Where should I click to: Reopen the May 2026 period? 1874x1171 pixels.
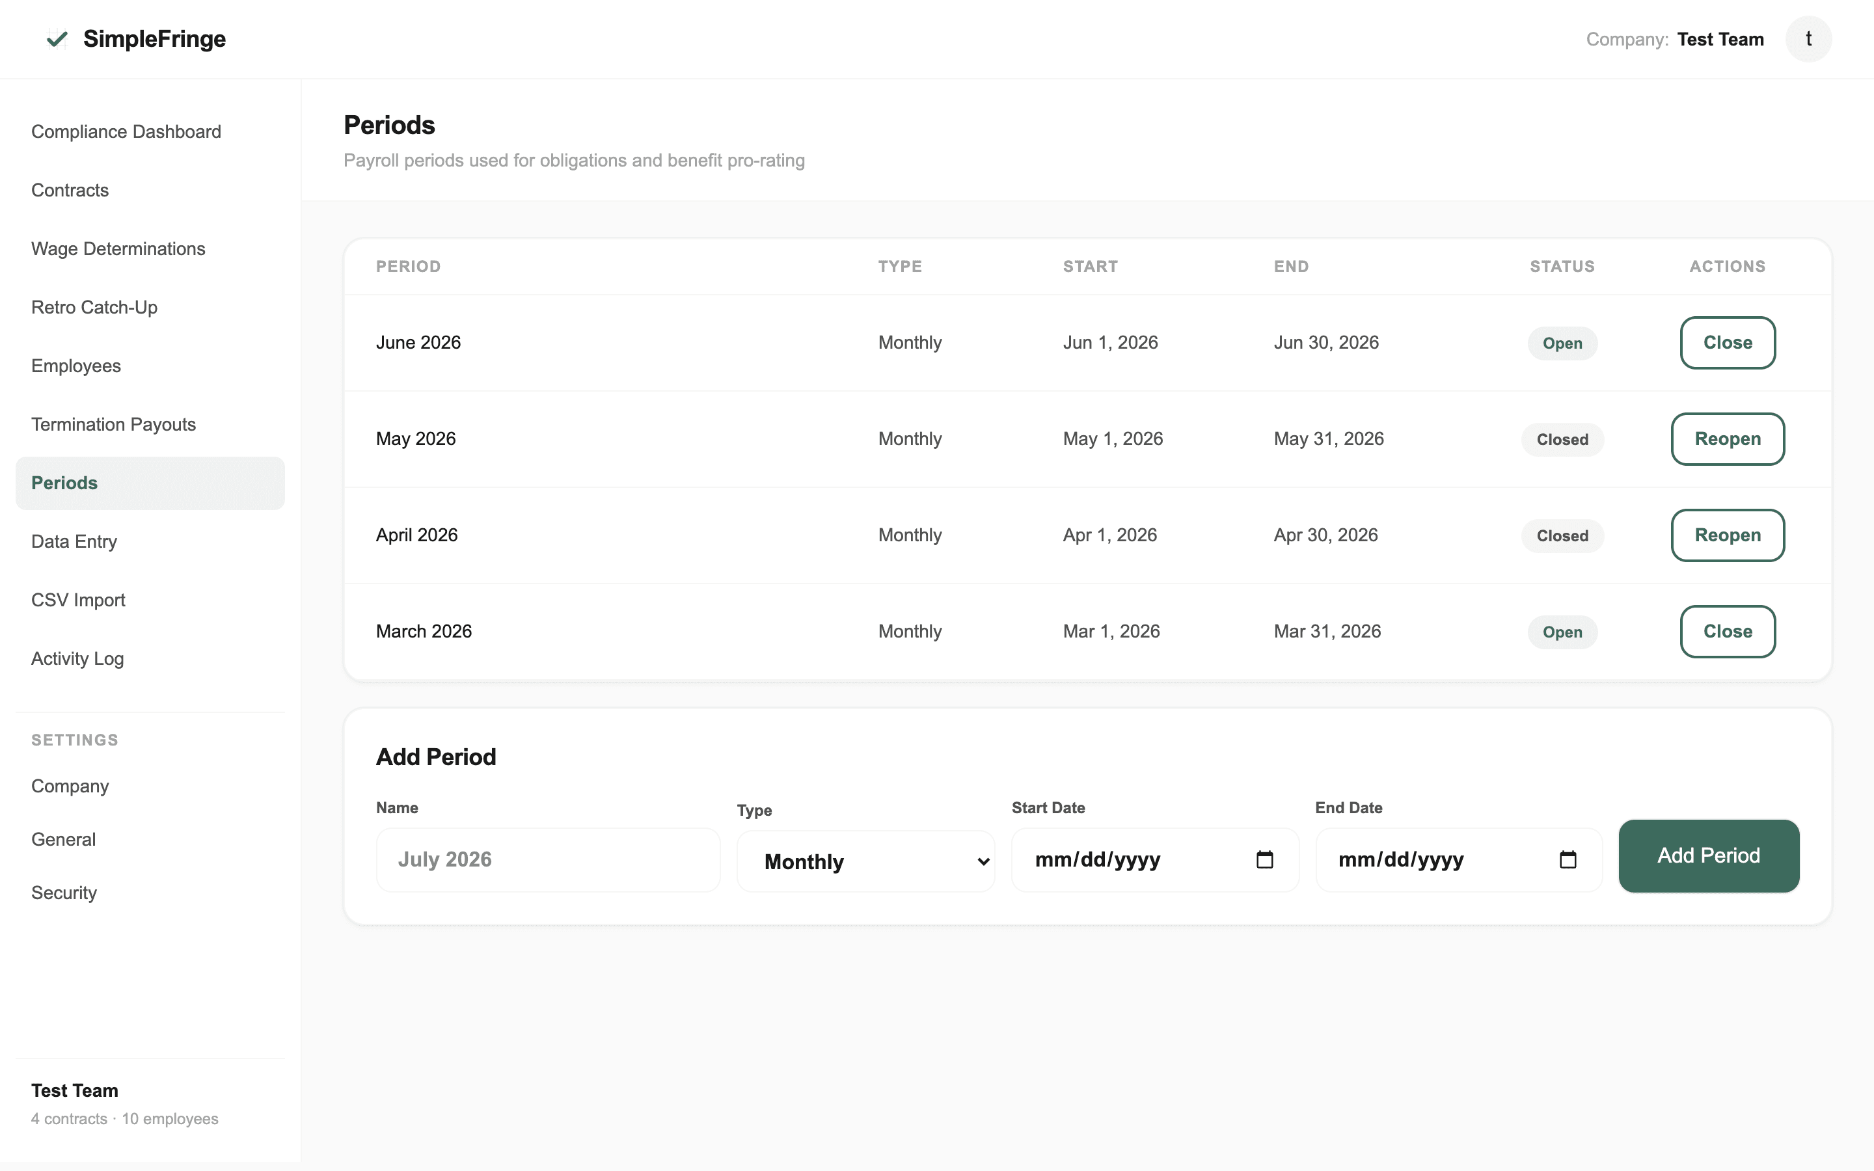pos(1728,439)
